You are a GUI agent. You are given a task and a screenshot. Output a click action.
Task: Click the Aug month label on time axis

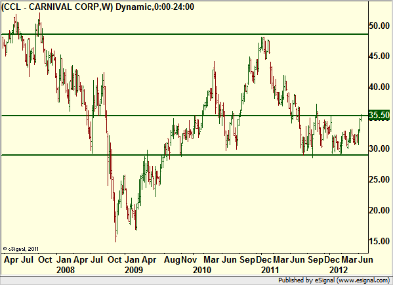point(172,259)
